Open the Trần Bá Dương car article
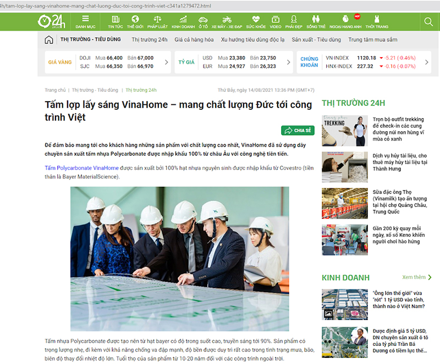This screenshot has width=440, height=364. (x=400, y=341)
